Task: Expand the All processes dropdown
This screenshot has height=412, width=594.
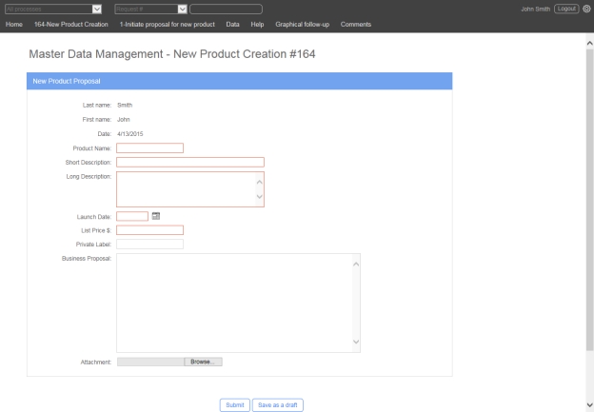Action: click(94, 9)
